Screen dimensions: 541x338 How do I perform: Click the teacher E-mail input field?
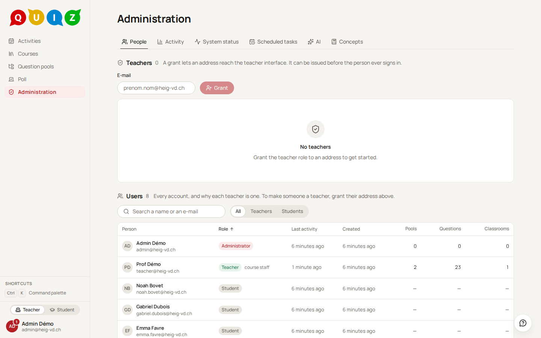[156, 88]
